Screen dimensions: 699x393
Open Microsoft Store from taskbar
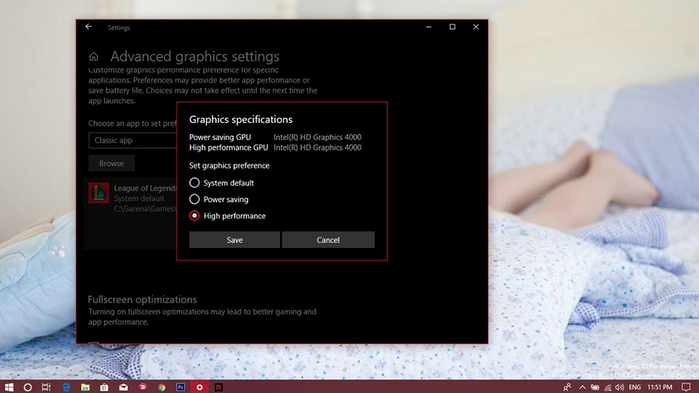(x=104, y=387)
